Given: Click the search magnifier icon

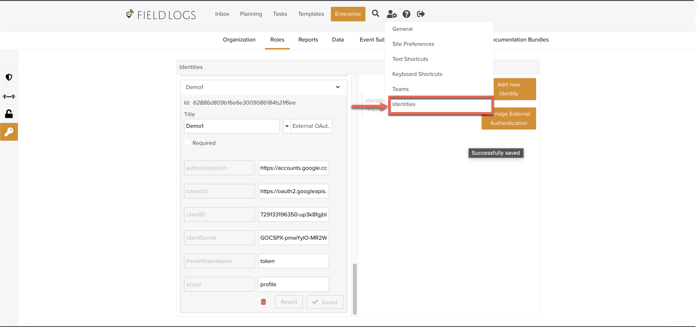Looking at the screenshot, I should (375, 13).
